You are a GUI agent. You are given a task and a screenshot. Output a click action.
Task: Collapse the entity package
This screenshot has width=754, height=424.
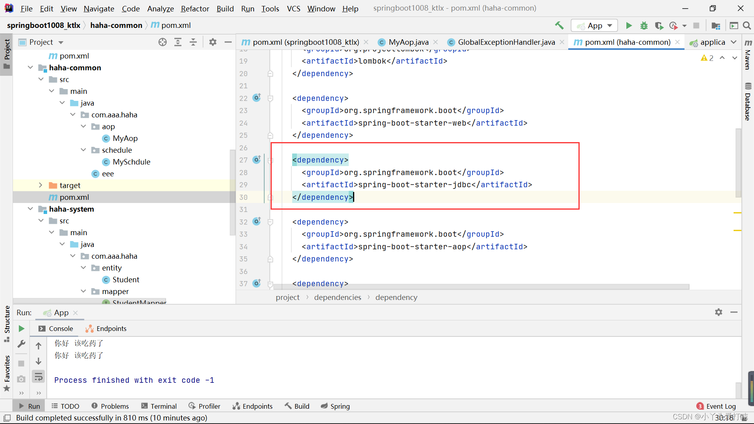click(x=83, y=268)
